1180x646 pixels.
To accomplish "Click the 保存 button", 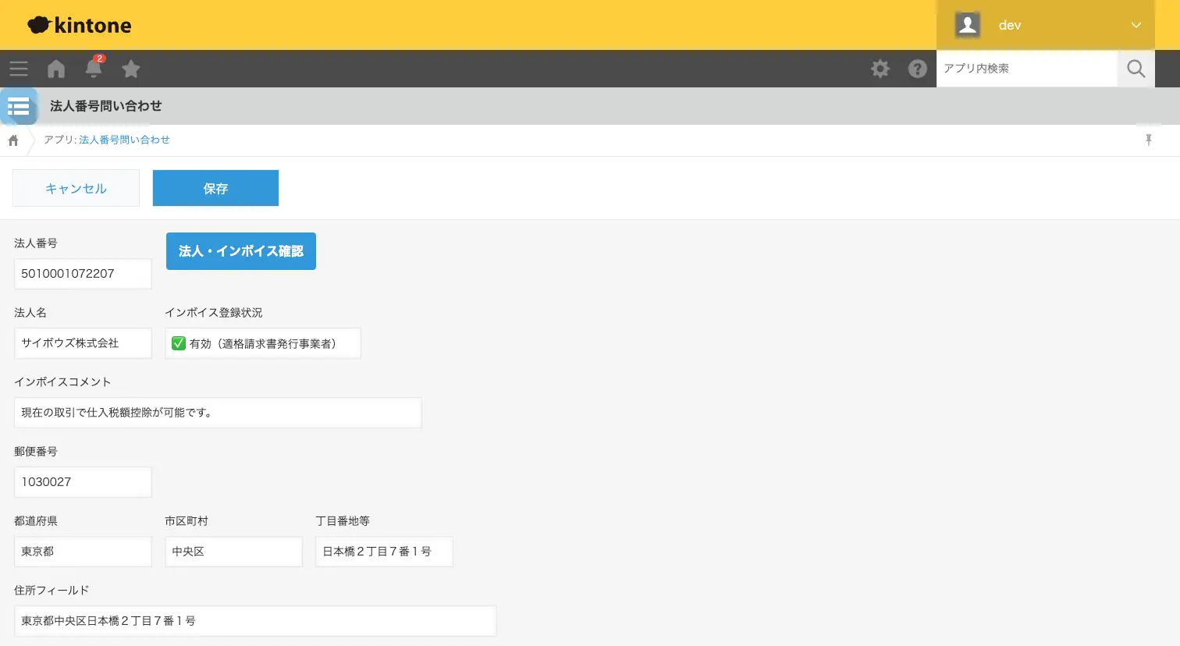I will [215, 188].
